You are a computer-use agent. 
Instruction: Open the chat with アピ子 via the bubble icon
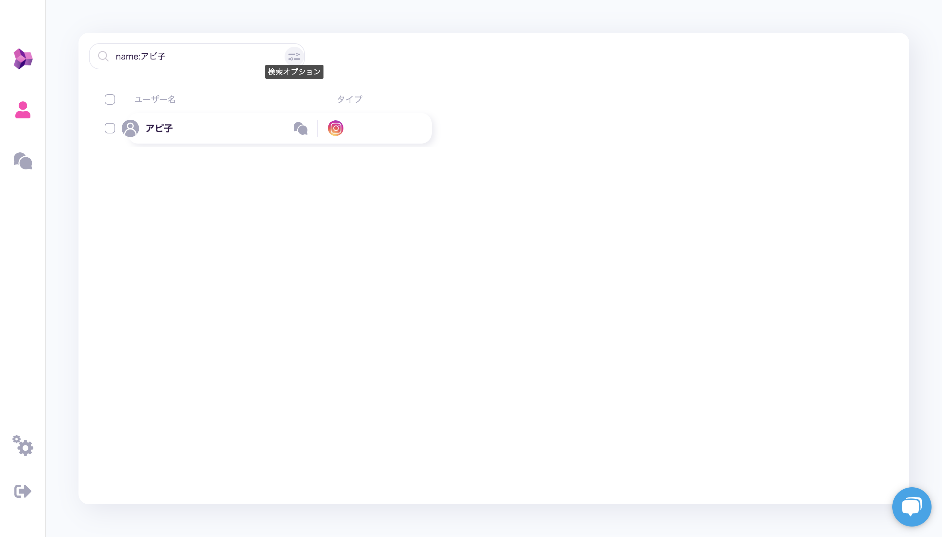click(x=301, y=128)
